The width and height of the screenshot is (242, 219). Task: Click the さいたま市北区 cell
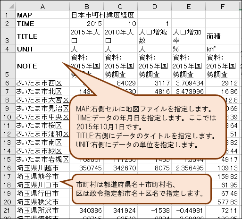pyautogui.click(x=42, y=91)
